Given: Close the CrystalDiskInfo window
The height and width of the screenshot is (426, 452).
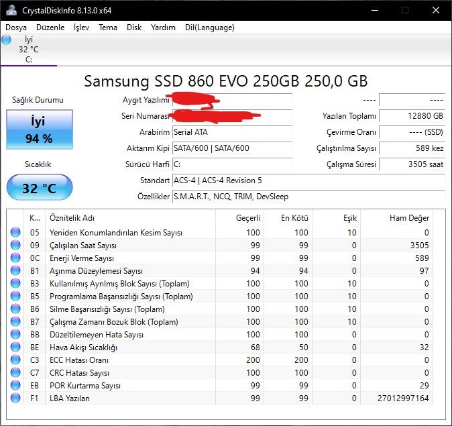Looking at the screenshot, I should coord(436,10).
